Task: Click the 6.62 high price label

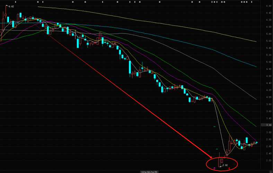Action: tap(11, 7)
